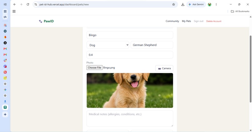
Task: Click the Bingo.png file name text
Action: 109,67
